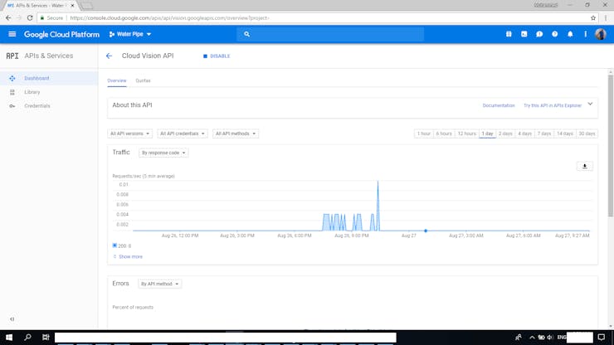Open notifications bell icon
The height and width of the screenshot is (345, 614).
point(570,34)
